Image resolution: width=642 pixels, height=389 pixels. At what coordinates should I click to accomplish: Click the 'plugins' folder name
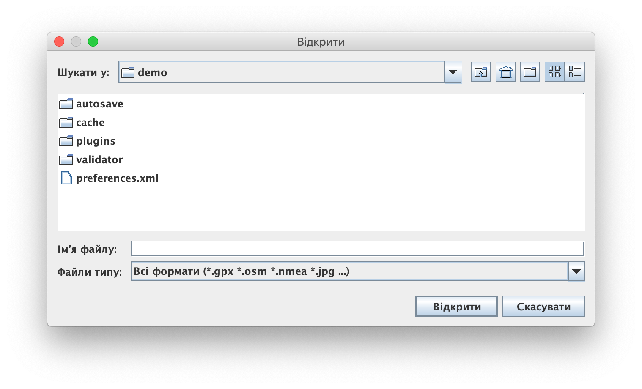click(96, 141)
